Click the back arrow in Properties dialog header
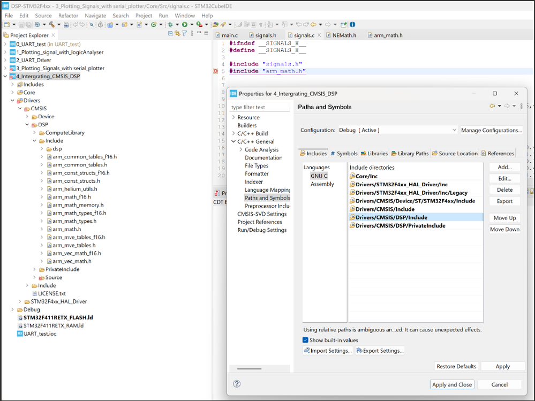 [x=492, y=107]
